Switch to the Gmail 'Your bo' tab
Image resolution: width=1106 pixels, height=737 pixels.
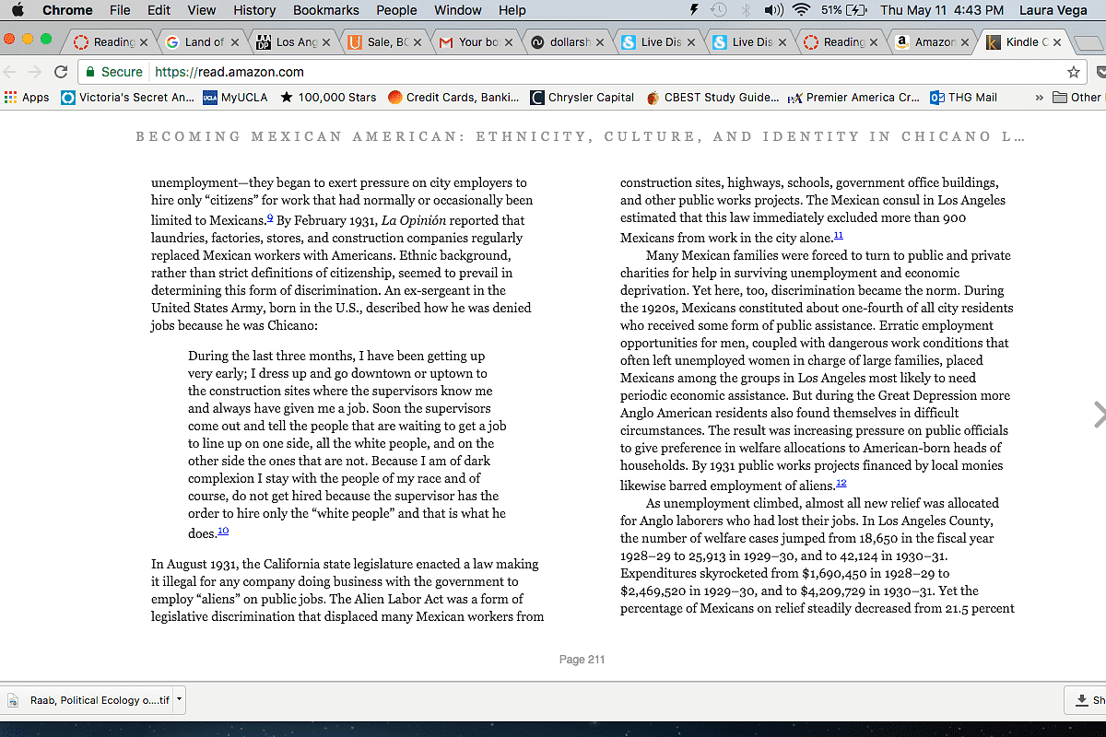click(x=473, y=41)
